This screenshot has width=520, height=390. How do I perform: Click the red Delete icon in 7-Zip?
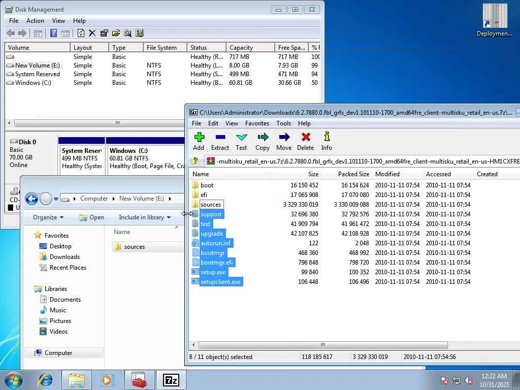coord(306,137)
